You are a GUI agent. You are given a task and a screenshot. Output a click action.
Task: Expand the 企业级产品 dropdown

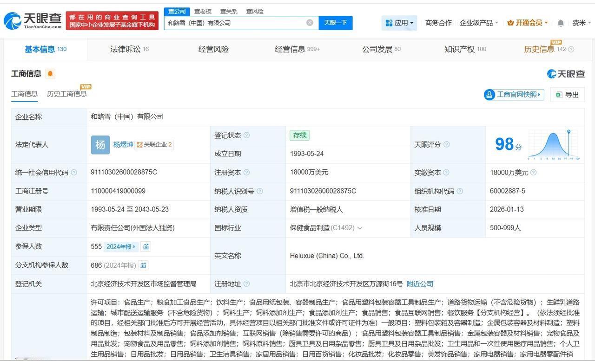479,23
